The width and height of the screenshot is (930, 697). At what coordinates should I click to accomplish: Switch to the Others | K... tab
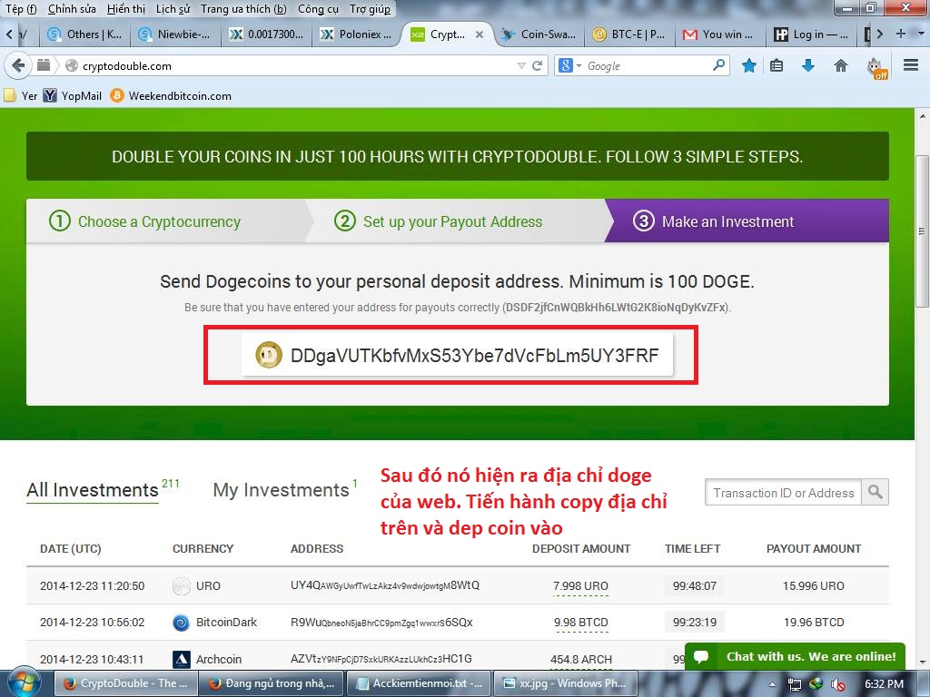[84, 34]
